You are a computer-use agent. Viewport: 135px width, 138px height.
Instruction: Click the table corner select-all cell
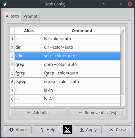click(12, 31)
